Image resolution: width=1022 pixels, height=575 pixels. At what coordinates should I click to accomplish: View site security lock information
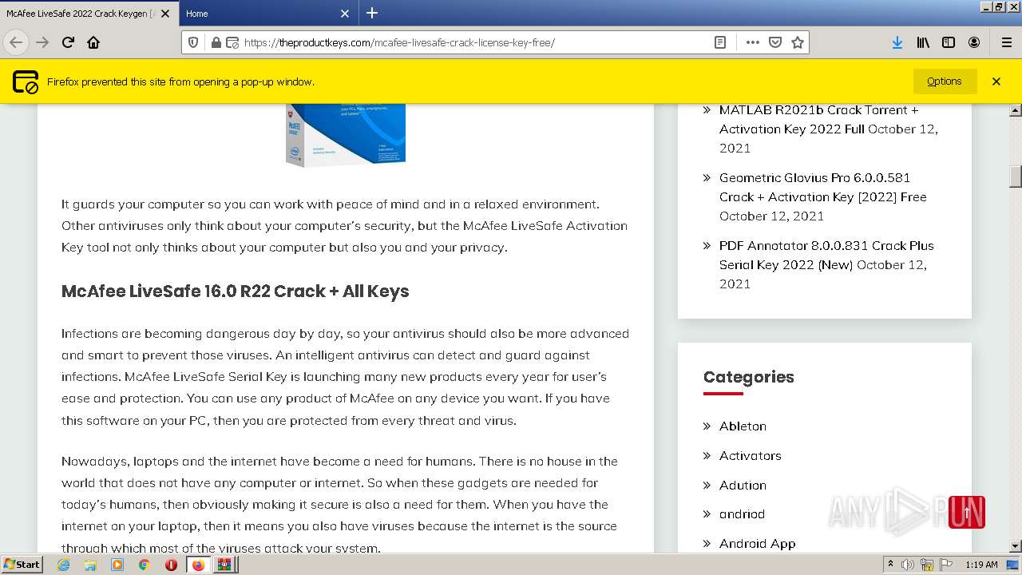tap(216, 42)
